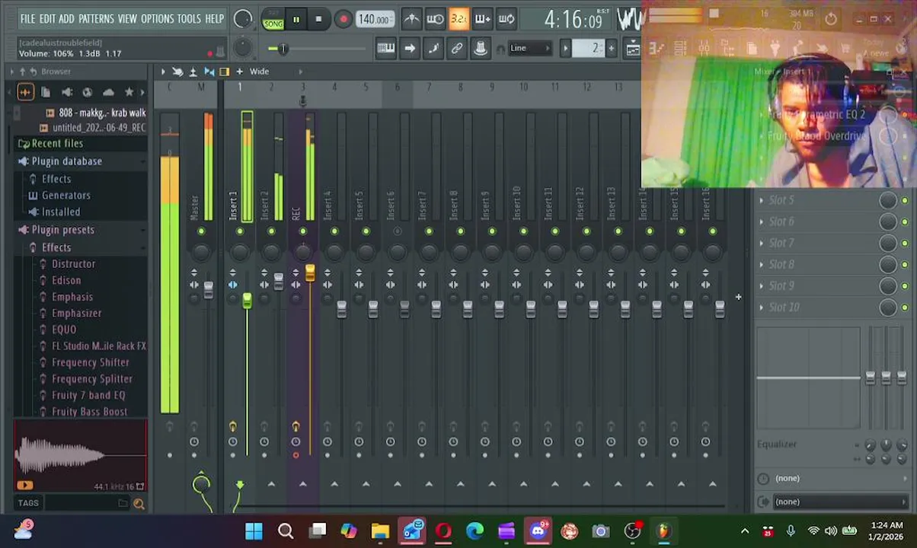Open the PATTERNS menu
The image size is (917, 548).
[97, 19]
